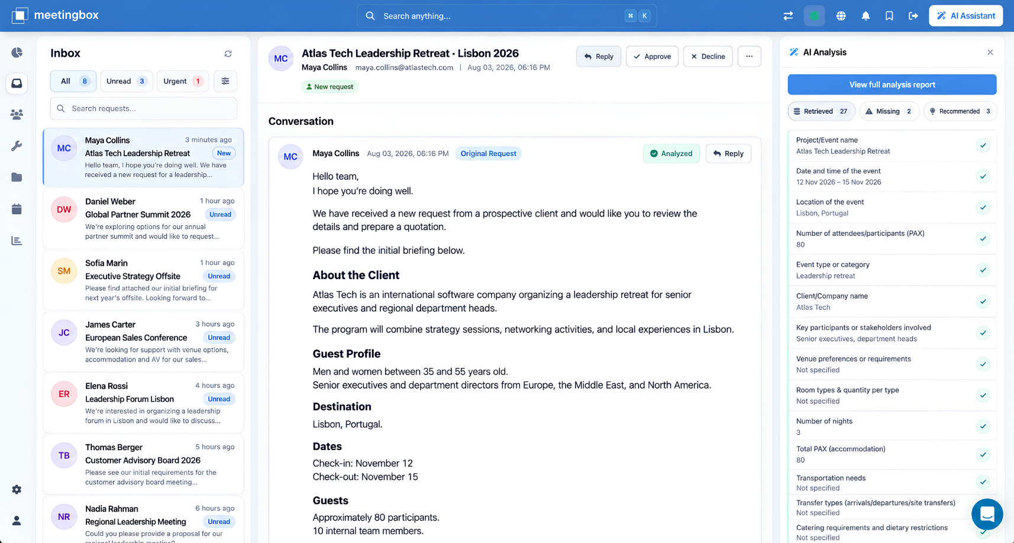Open inbox filter options icon
Viewport: 1014px width, 543px height.
click(x=225, y=81)
